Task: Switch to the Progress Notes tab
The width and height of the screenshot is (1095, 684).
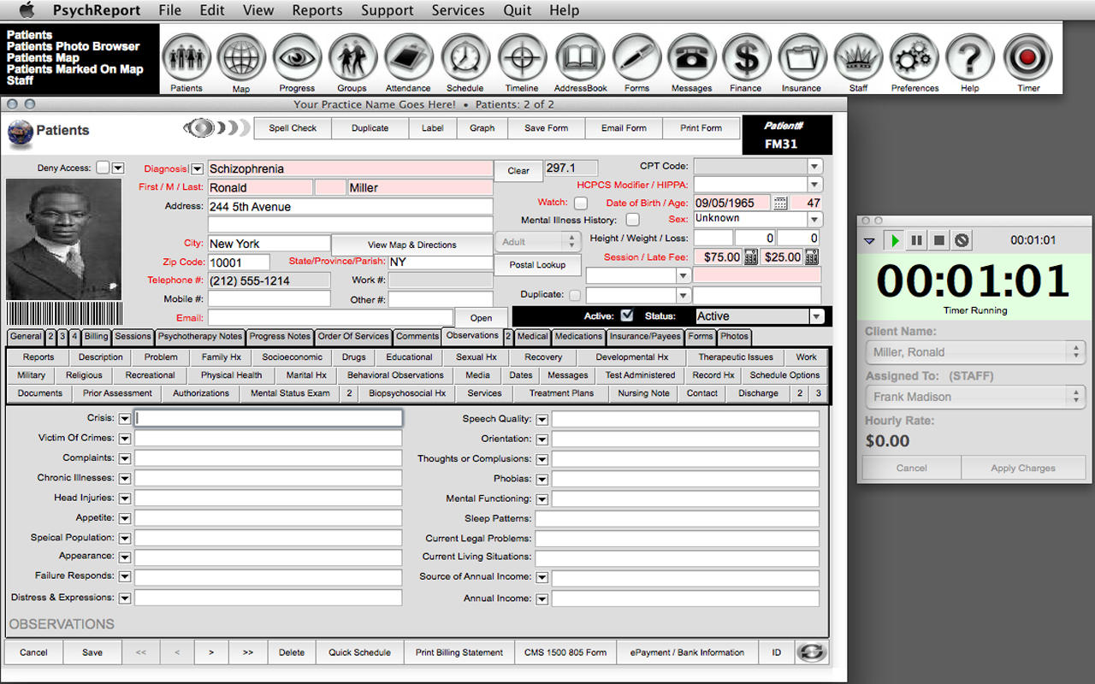Action: pos(280,337)
